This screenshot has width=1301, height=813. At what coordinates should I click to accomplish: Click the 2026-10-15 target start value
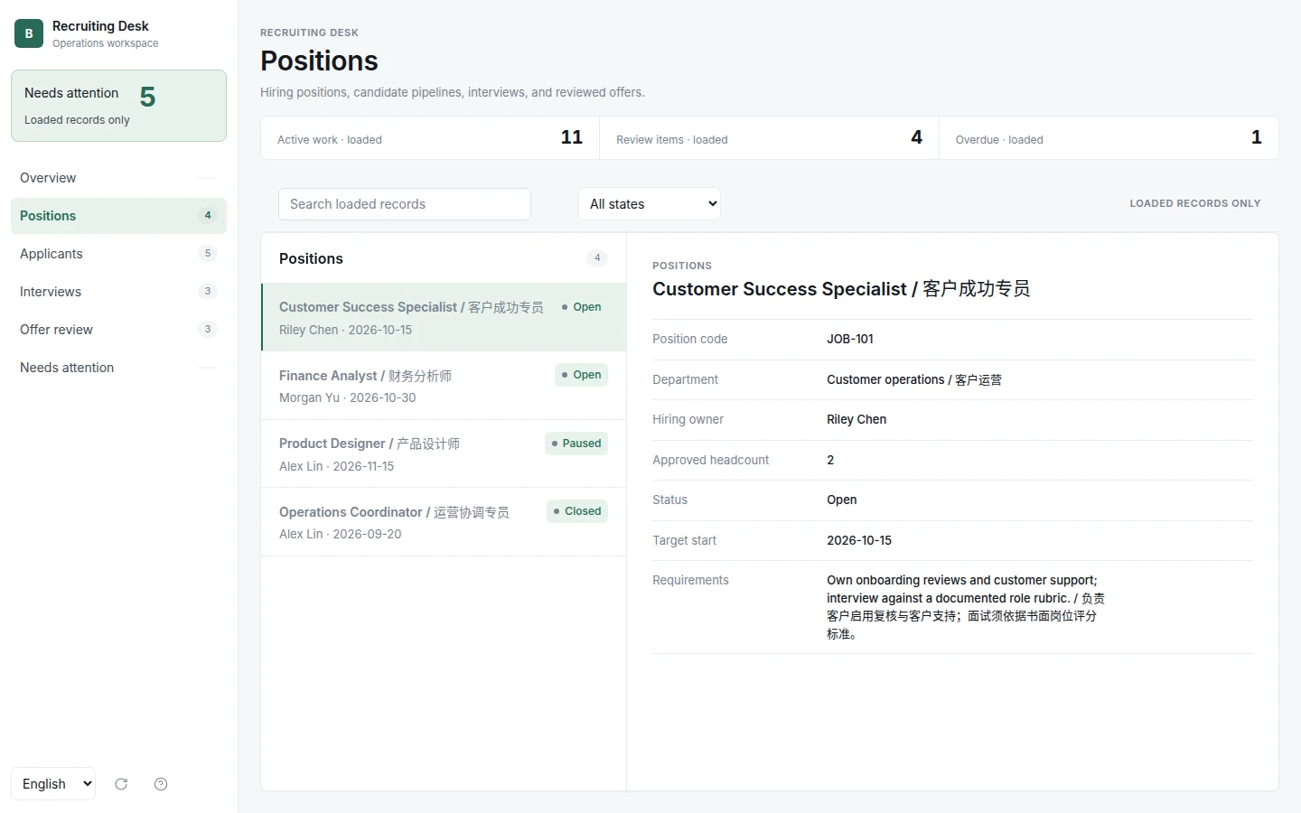859,540
